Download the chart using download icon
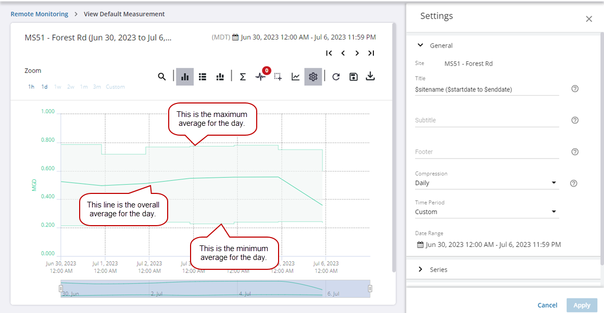 [370, 76]
